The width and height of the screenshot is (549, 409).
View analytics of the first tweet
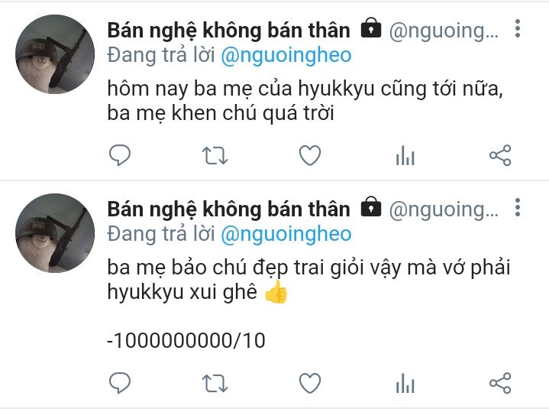tap(405, 155)
